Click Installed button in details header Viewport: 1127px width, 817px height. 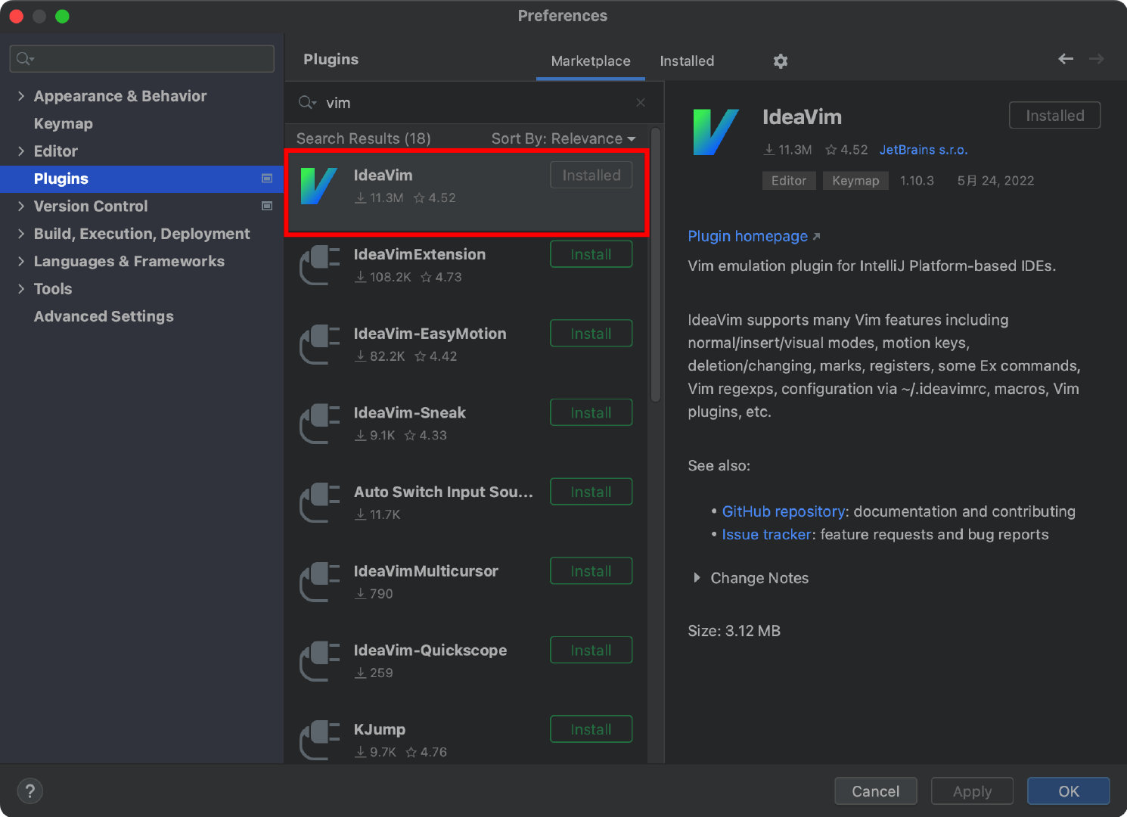pyautogui.click(x=1054, y=116)
